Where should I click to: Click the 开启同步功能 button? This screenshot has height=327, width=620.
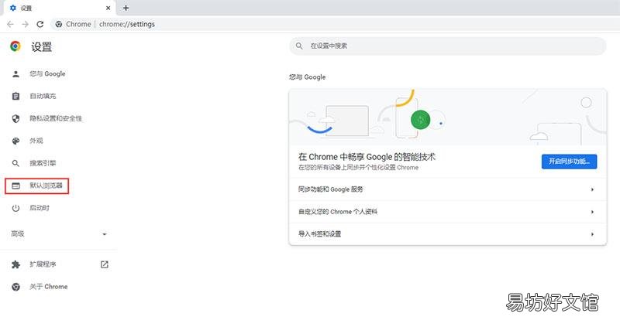click(x=569, y=162)
